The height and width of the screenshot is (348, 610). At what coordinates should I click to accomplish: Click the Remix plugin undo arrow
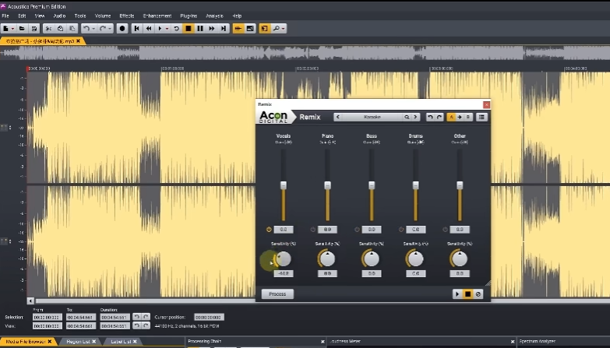coord(430,117)
